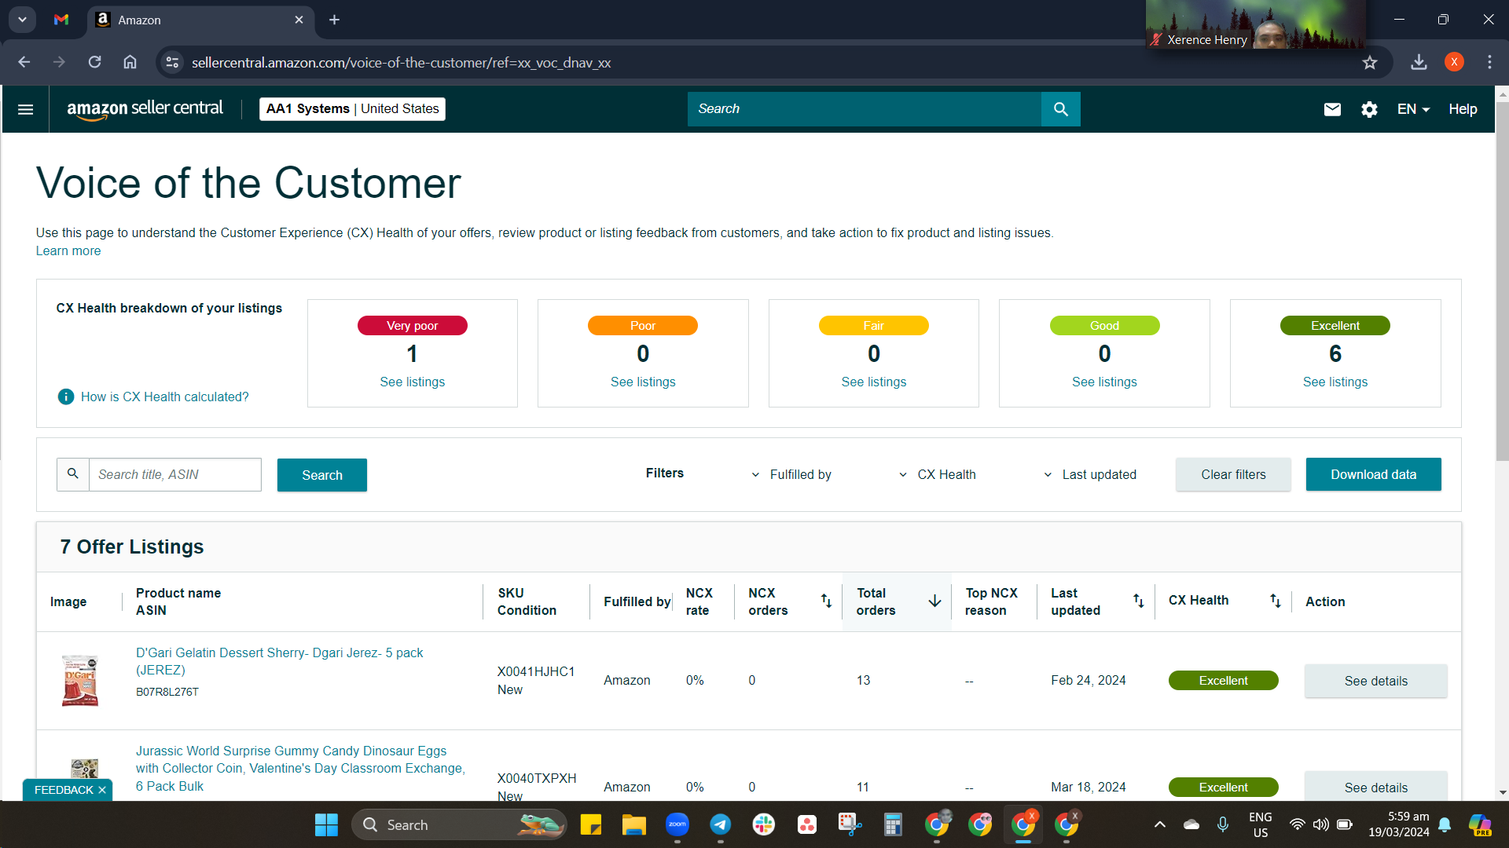Viewport: 1509px width, 848px height.
Task: Open Windows Start menu
Action: click(326, 824)
